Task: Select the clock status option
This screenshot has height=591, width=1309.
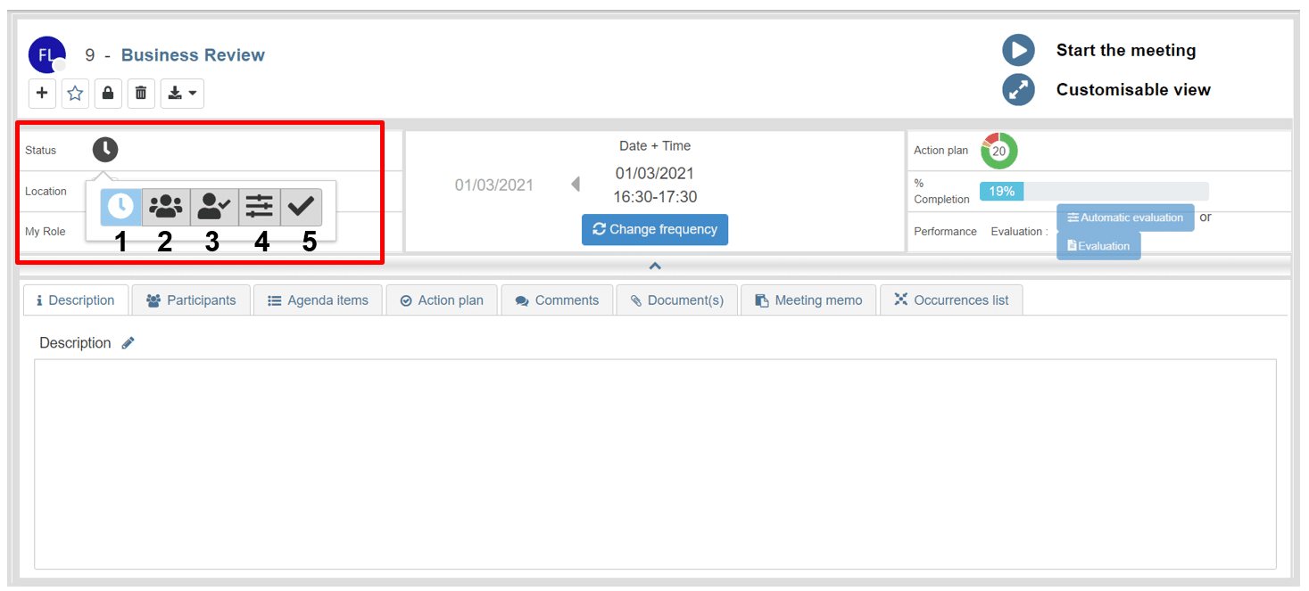Action: coord(120,207)
